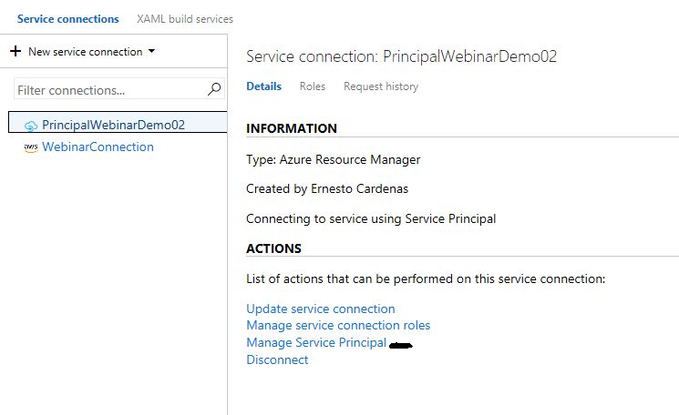Image resolution: width=679 pixels, height=415 pixels.
Task: Switch to the Details tab
Action: [263, 86]
